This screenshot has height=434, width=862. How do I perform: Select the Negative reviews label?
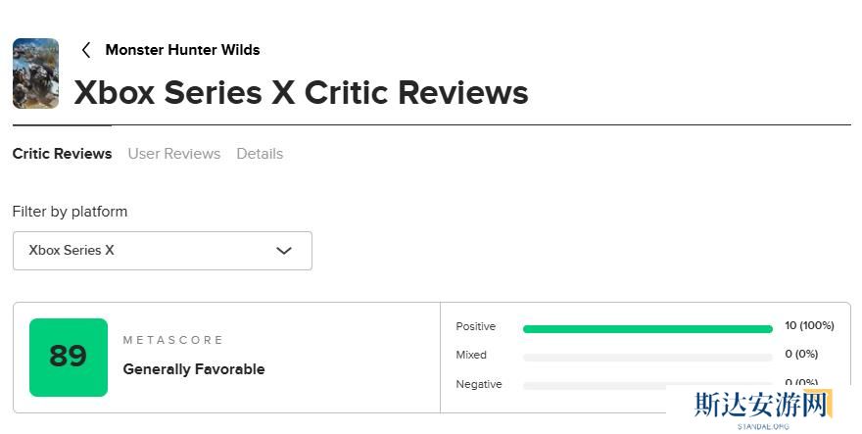[479, 384]
